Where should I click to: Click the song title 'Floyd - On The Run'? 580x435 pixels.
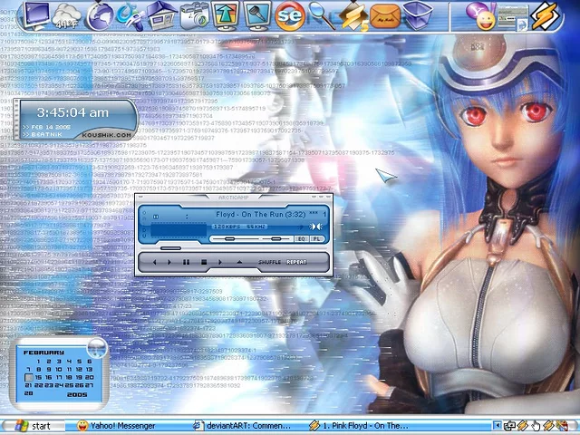tap(252, 214)
